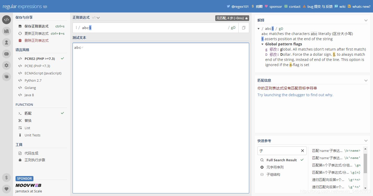The width and height of the screenshot is (373, 196).
Task: Click the \k'name' quick reference entry
Action: pos(336,158)
